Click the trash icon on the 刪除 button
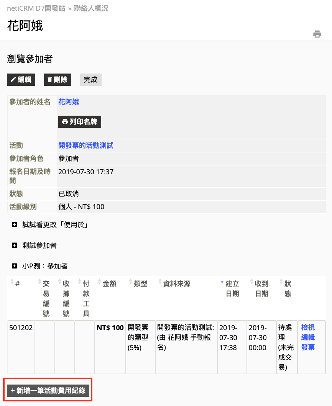The width and height of the screenshot is (332, 406). [x=50, y=79]
